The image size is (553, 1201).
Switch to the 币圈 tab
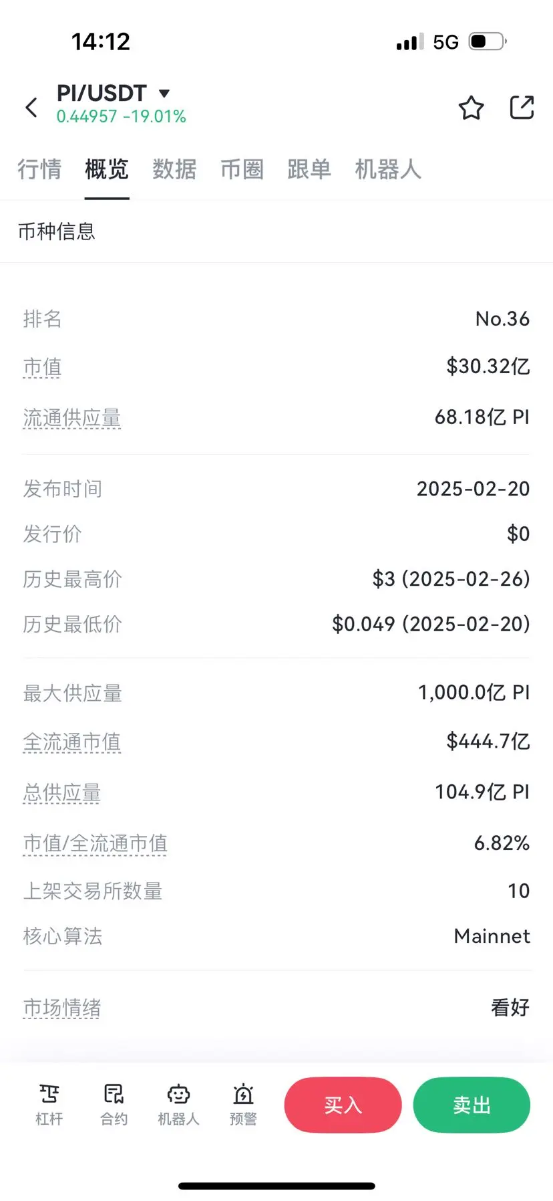pyautogui.click(x=242, y=169)
